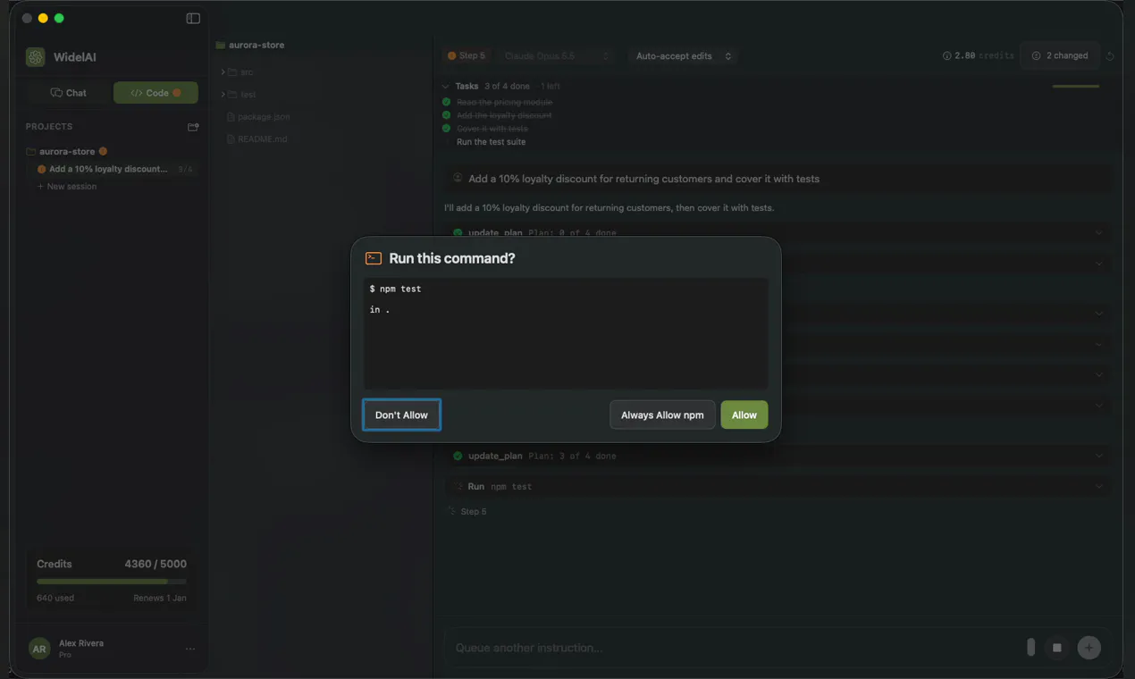Viewport: 1135px width, 679px height.
Task: Open Alex Rivera account options menu
Action: click(x=190, y=650)
